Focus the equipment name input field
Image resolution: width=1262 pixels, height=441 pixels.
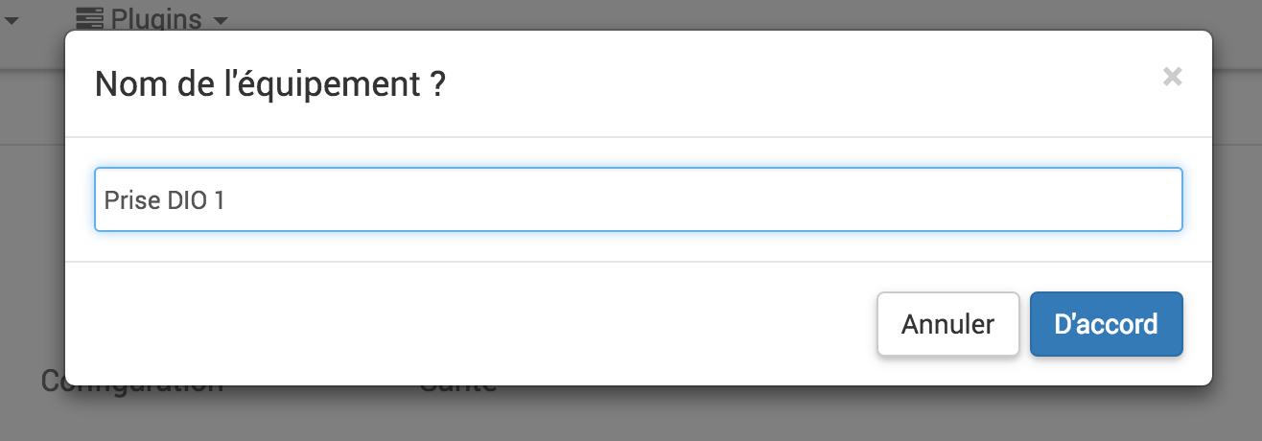(638, 199)
